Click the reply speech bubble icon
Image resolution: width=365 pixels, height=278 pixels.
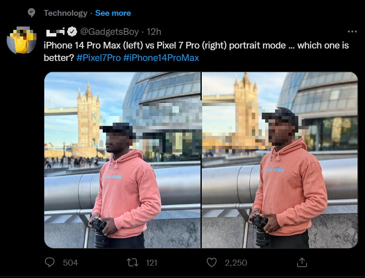click(50, 262)
